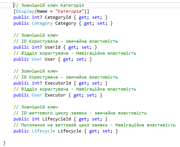Click the comment above UserId about "звичайна властивість"
The width and height of the screenshot is (180, 147).
click(66, 41)
